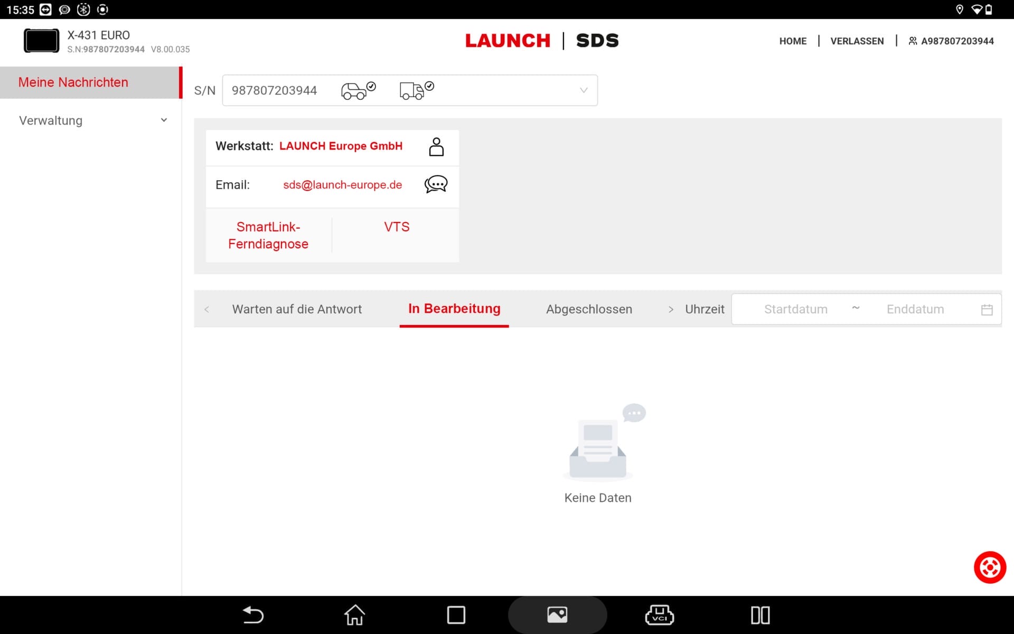The width and height of the screenshot is (1014, 634).
Task: Click the Uhrzeit label
Action: pos(705,309)
